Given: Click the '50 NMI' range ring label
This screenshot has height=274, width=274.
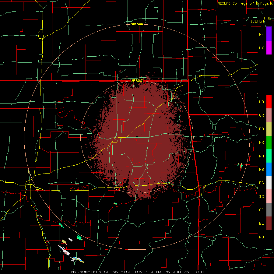Looking at the screenshot, I should 137,80.
